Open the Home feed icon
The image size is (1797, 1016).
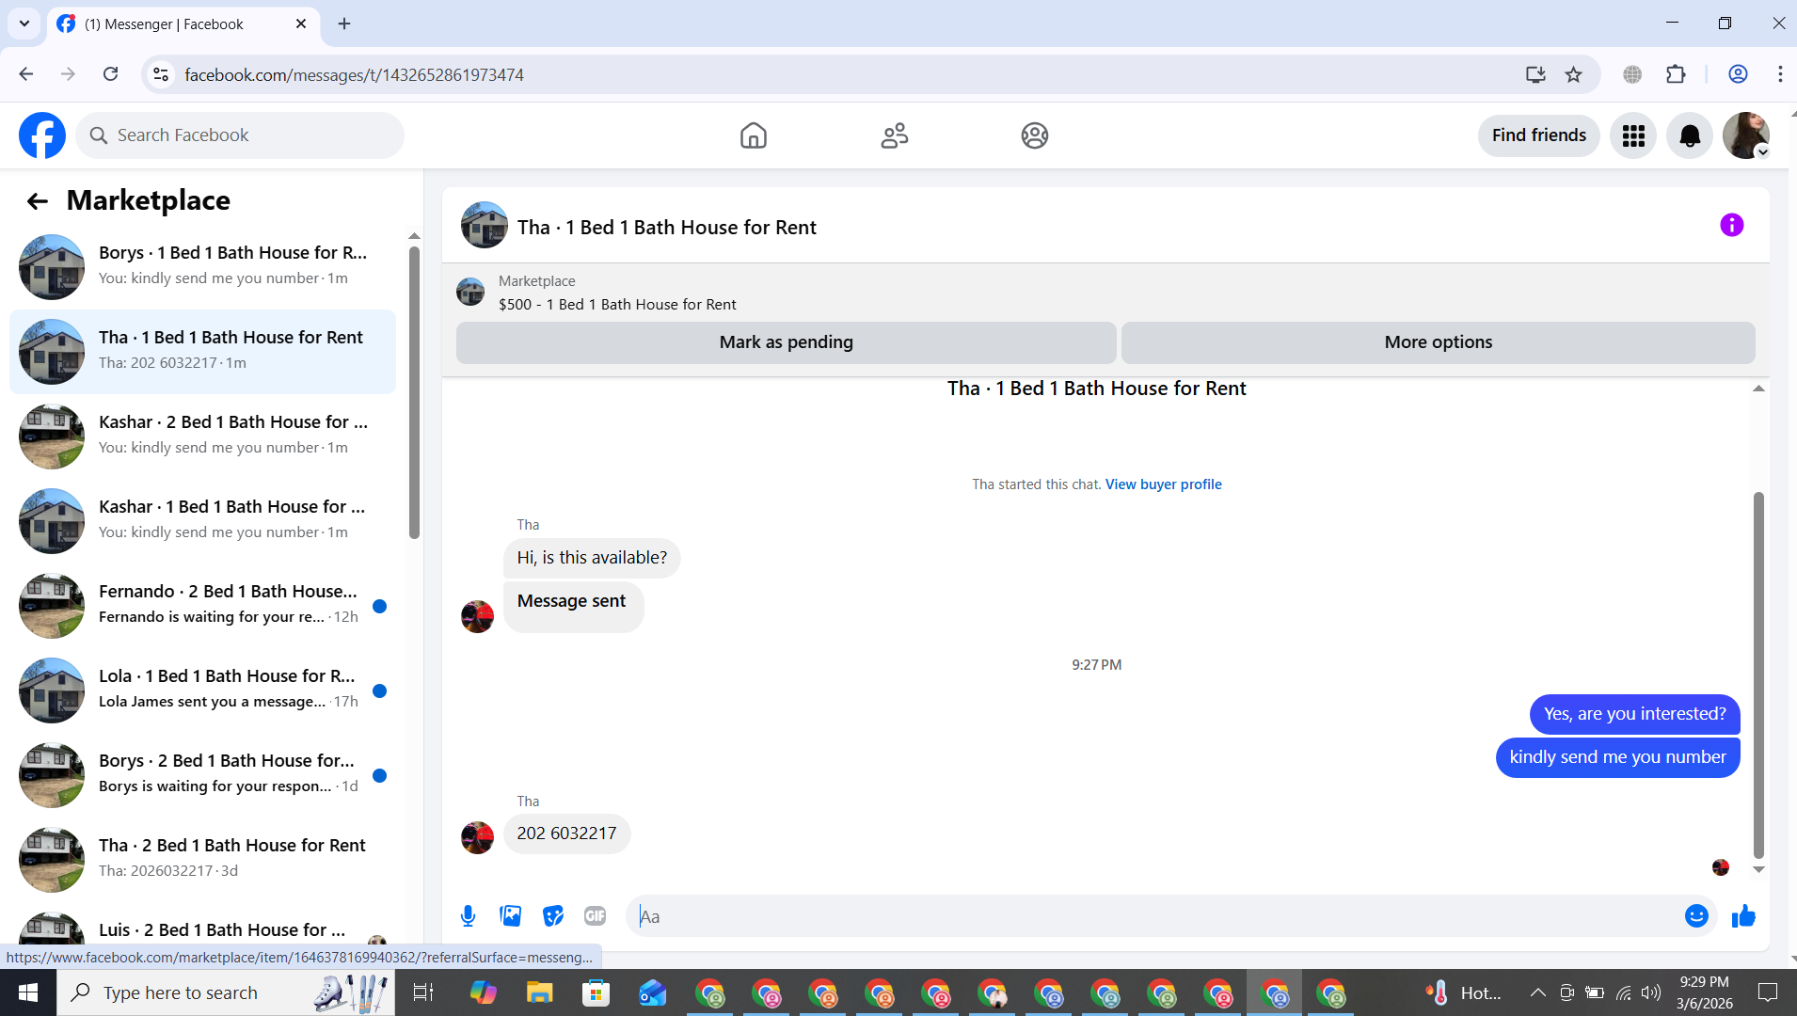[753, 135]
